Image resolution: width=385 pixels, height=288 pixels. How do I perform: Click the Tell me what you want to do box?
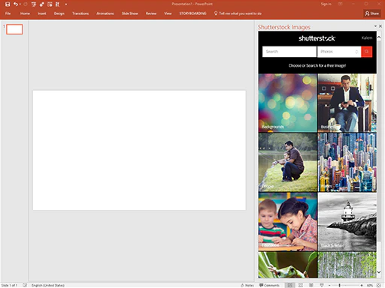(238, 13)
